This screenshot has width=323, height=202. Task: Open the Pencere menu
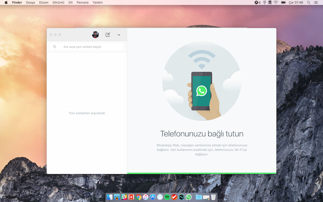click(83, 2)
